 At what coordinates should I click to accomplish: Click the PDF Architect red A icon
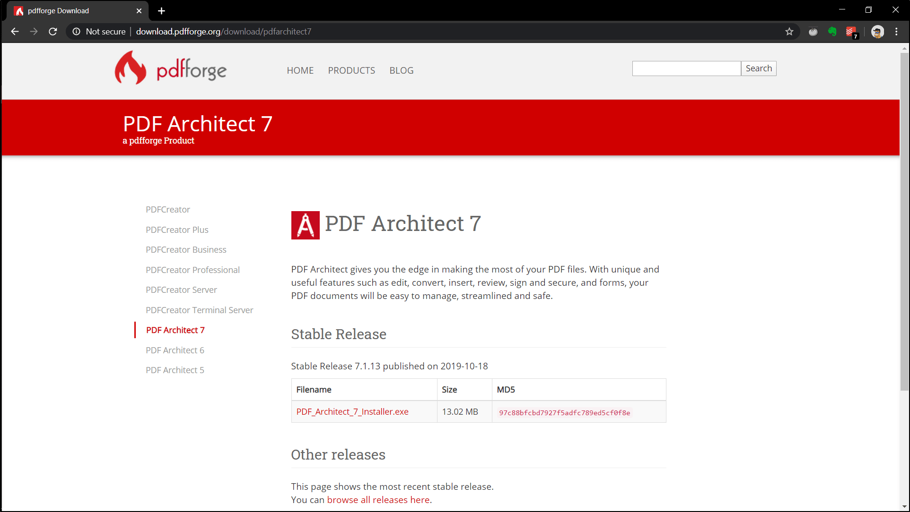pyautogui.click(x=306, y=225)
